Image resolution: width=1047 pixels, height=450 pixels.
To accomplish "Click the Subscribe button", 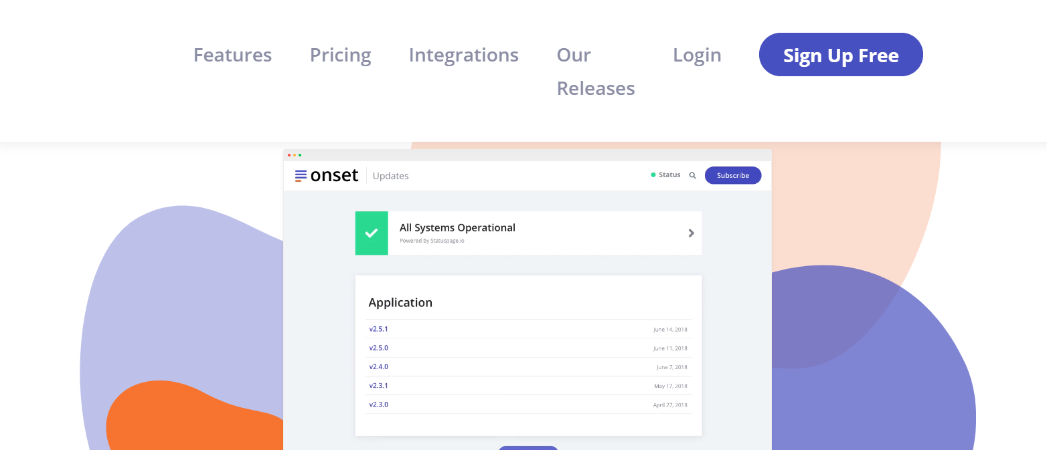I will [733, 175].
